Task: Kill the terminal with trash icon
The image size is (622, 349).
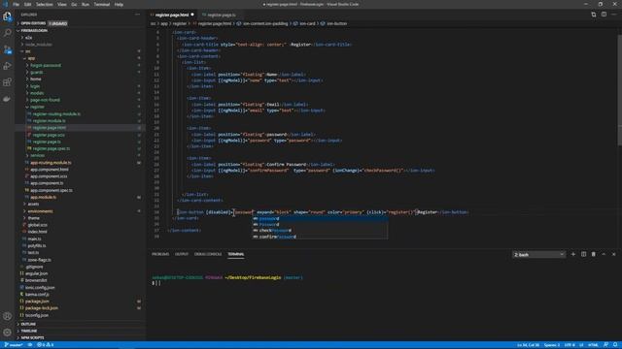Action: click(594, 254)
